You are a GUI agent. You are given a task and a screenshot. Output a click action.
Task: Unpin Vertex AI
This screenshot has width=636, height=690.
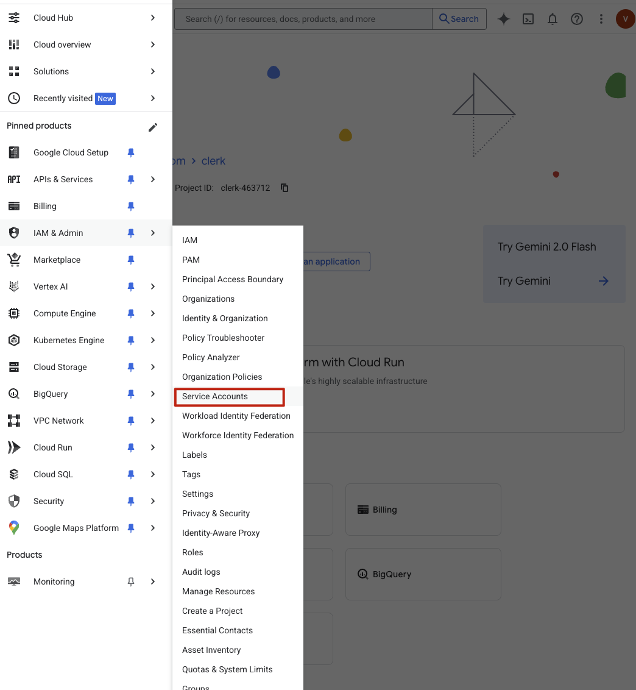(130, 286)
